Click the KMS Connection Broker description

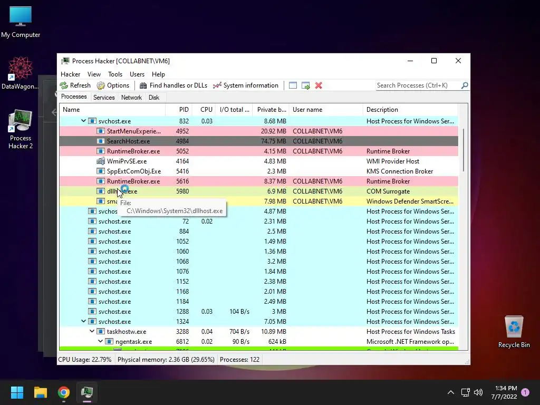tap(400, 171)
